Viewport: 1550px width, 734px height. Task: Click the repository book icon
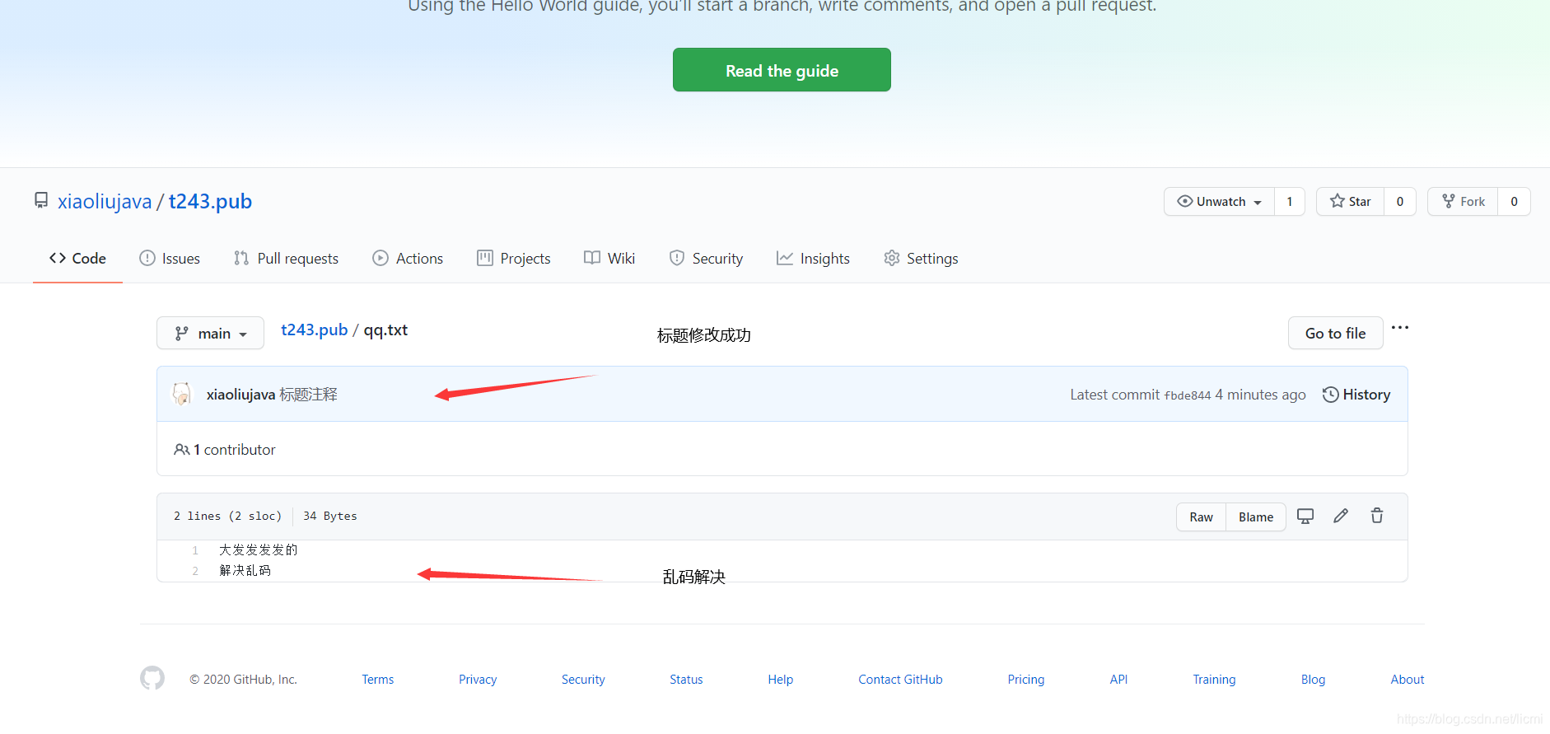(41, 200)
